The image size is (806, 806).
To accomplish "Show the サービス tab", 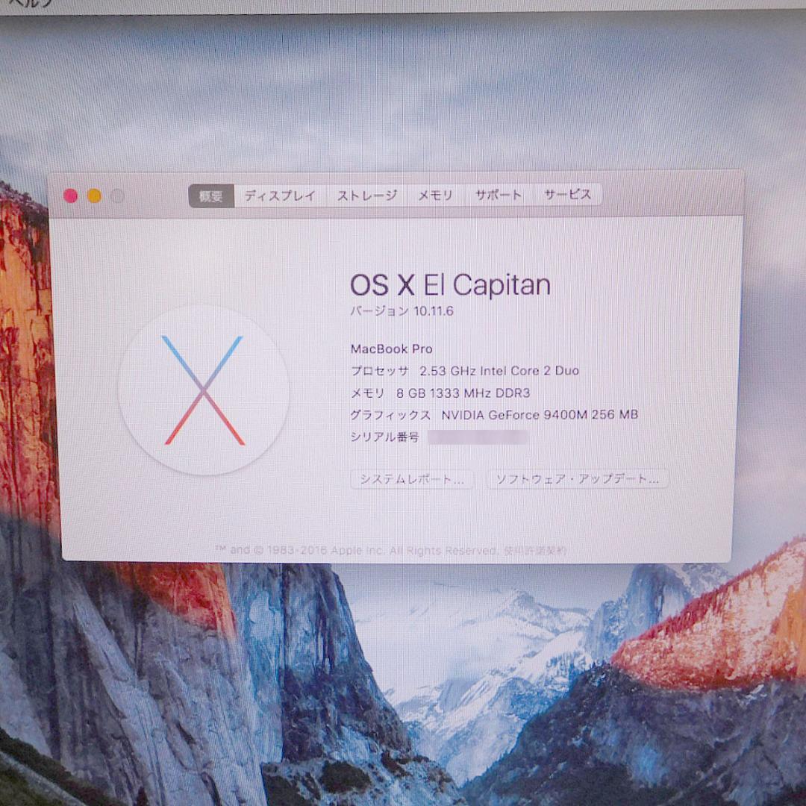I will [x=568, y=194].
